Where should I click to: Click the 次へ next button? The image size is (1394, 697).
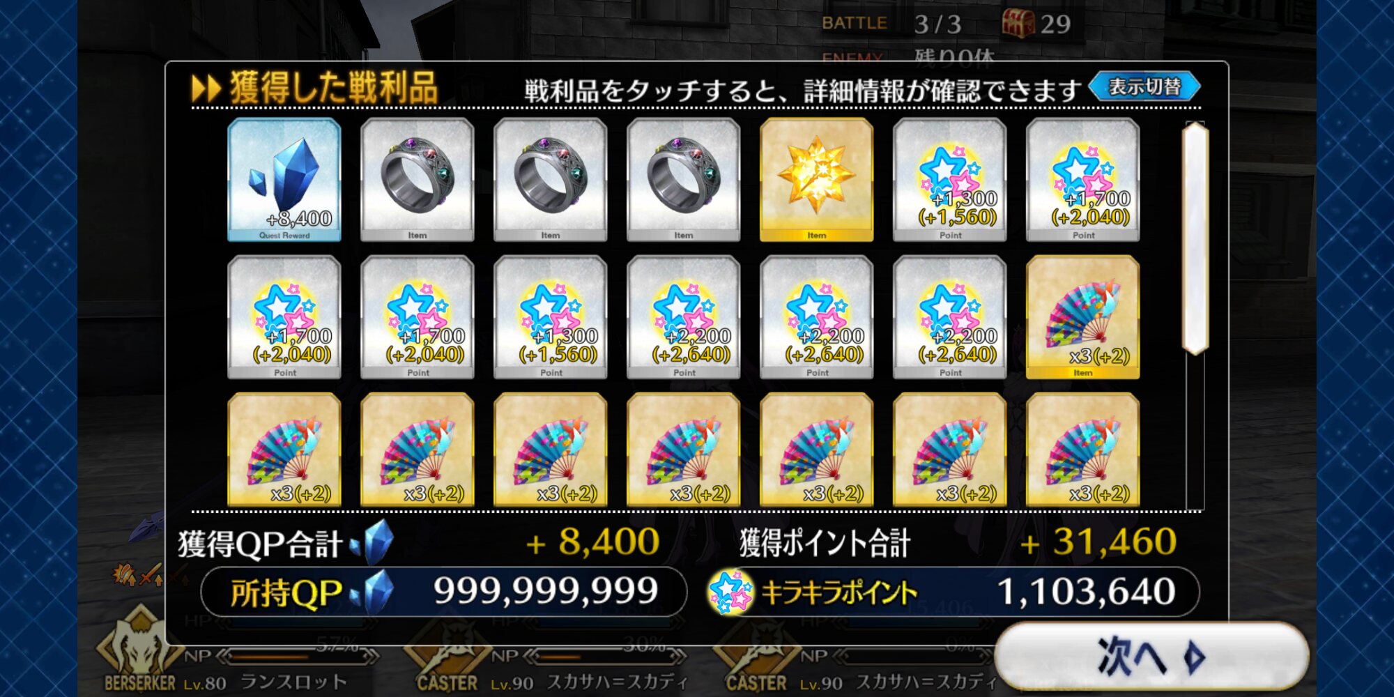(x=1151, y=656)
